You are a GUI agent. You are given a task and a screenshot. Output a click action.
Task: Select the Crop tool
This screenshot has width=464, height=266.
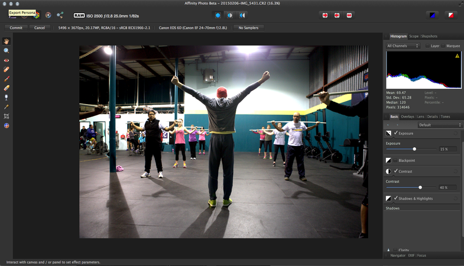coord(7,116)
